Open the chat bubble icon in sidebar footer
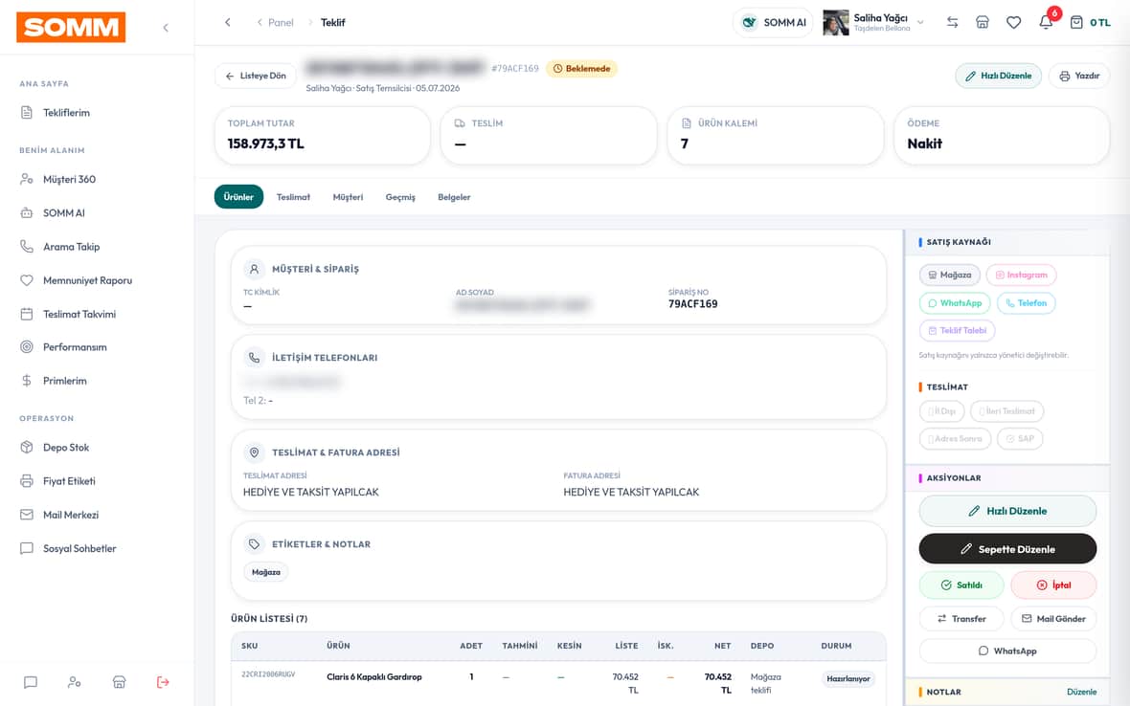This screenshot has width=1130, height=706. point(31,681)
